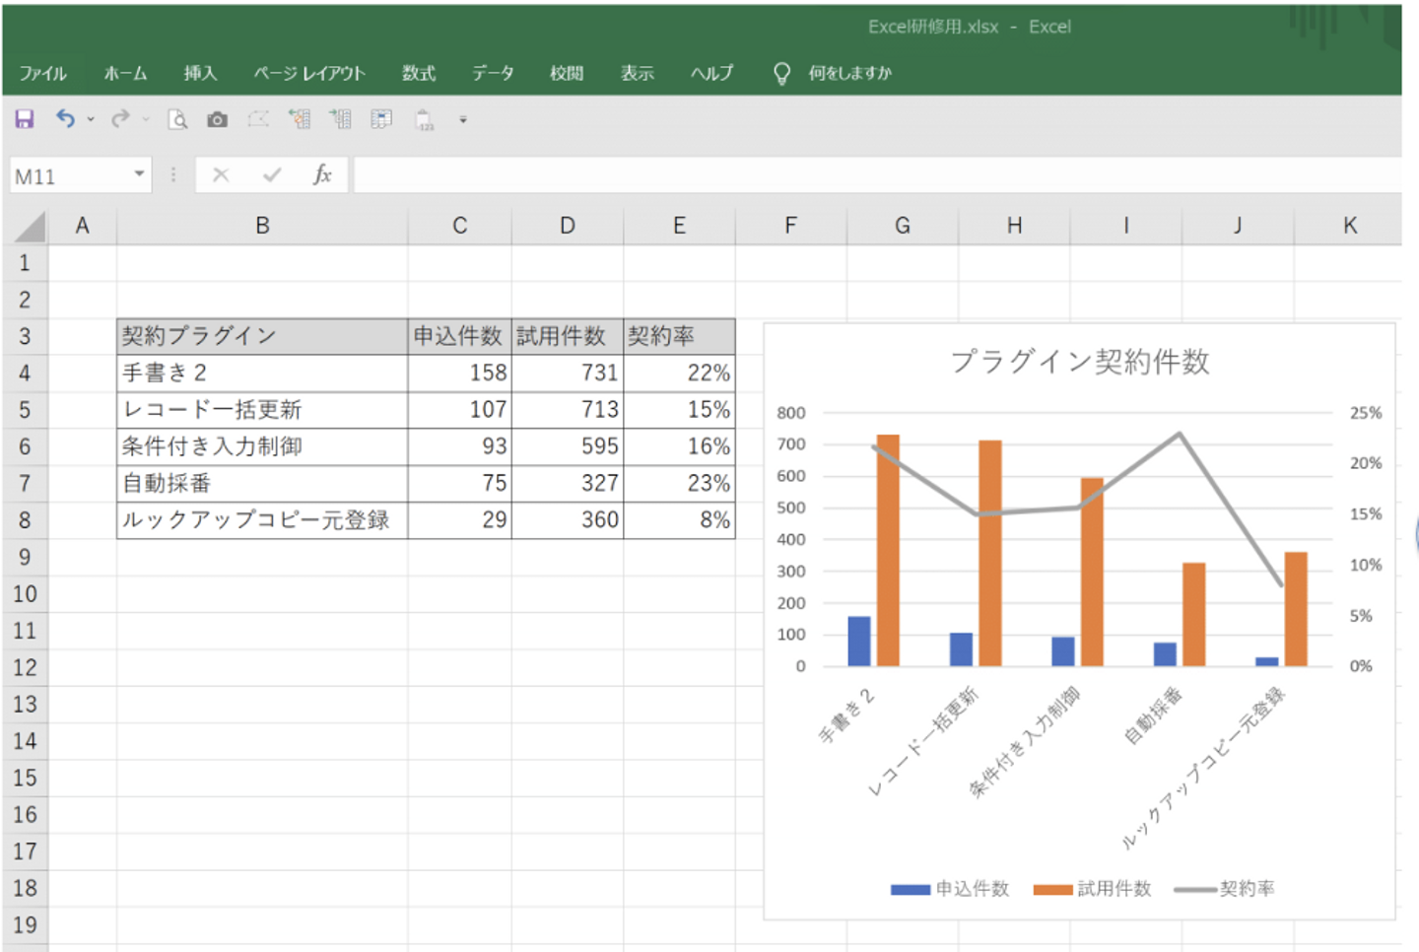Click the Insert Function fx icon
Image resolution: width=1419 pixels, height=952 pixels.
coord(321,175)
